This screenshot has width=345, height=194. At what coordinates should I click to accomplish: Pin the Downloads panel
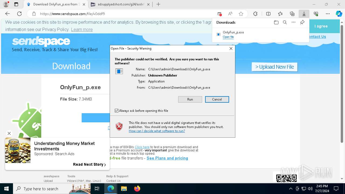click(302, 22)
